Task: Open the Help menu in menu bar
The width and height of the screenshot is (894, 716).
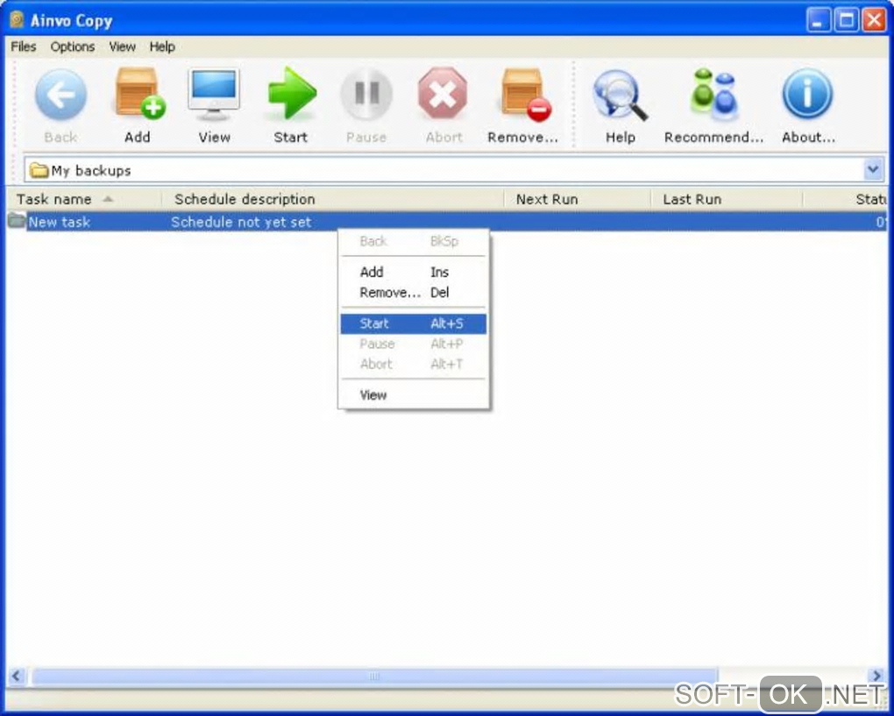Action: pos(162,46)
